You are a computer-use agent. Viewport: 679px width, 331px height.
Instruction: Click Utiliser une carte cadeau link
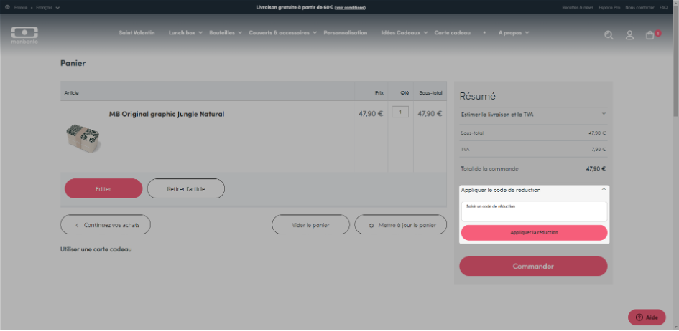click(x=96, y=249)
